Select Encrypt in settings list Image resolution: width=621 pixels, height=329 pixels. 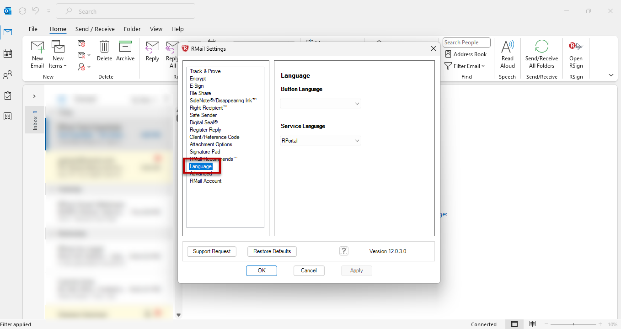(x=198, y=79)
